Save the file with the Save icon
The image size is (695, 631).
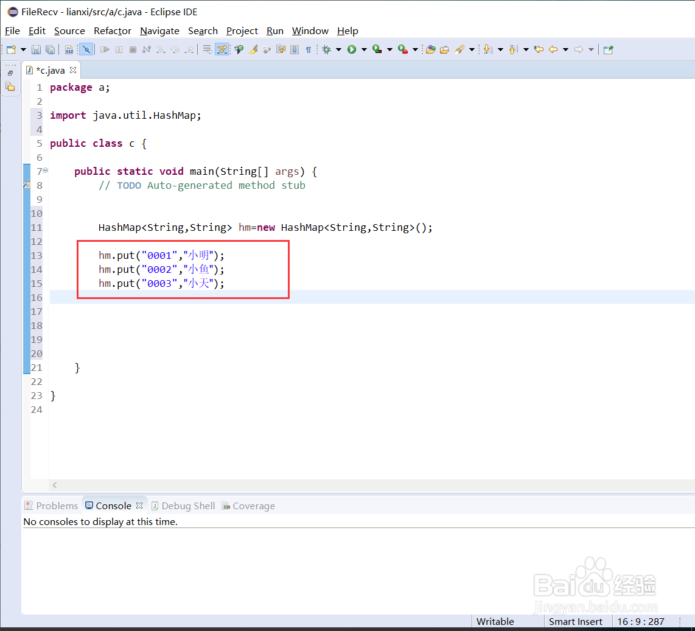[x=37, y=50]
